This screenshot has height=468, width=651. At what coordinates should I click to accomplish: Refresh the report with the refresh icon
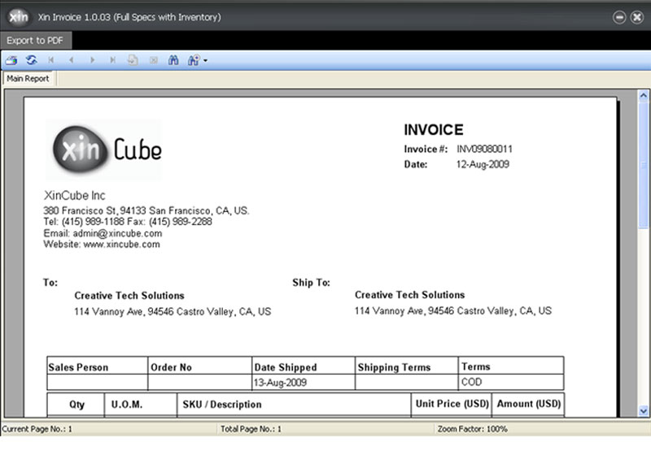pyautogui.click(x=31, y=60)
